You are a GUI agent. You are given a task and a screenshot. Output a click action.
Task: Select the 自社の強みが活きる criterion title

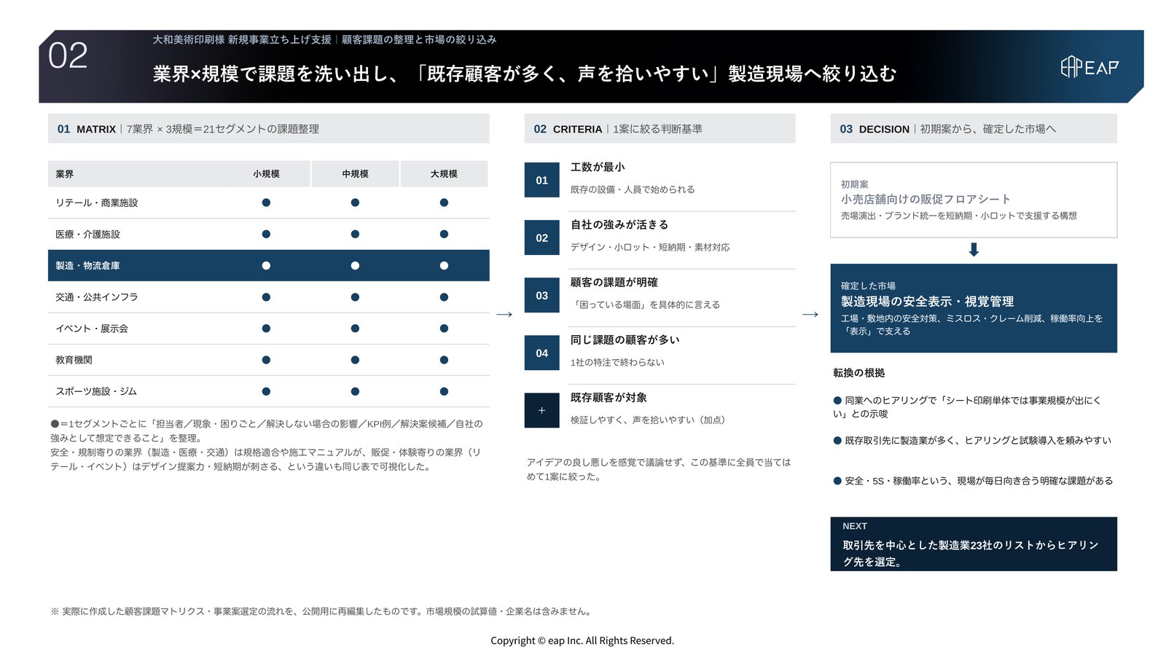click(x=619, y=224)
